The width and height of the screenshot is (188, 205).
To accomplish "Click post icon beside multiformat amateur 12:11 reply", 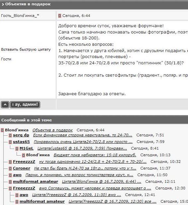I will click(x=10, y=182).
